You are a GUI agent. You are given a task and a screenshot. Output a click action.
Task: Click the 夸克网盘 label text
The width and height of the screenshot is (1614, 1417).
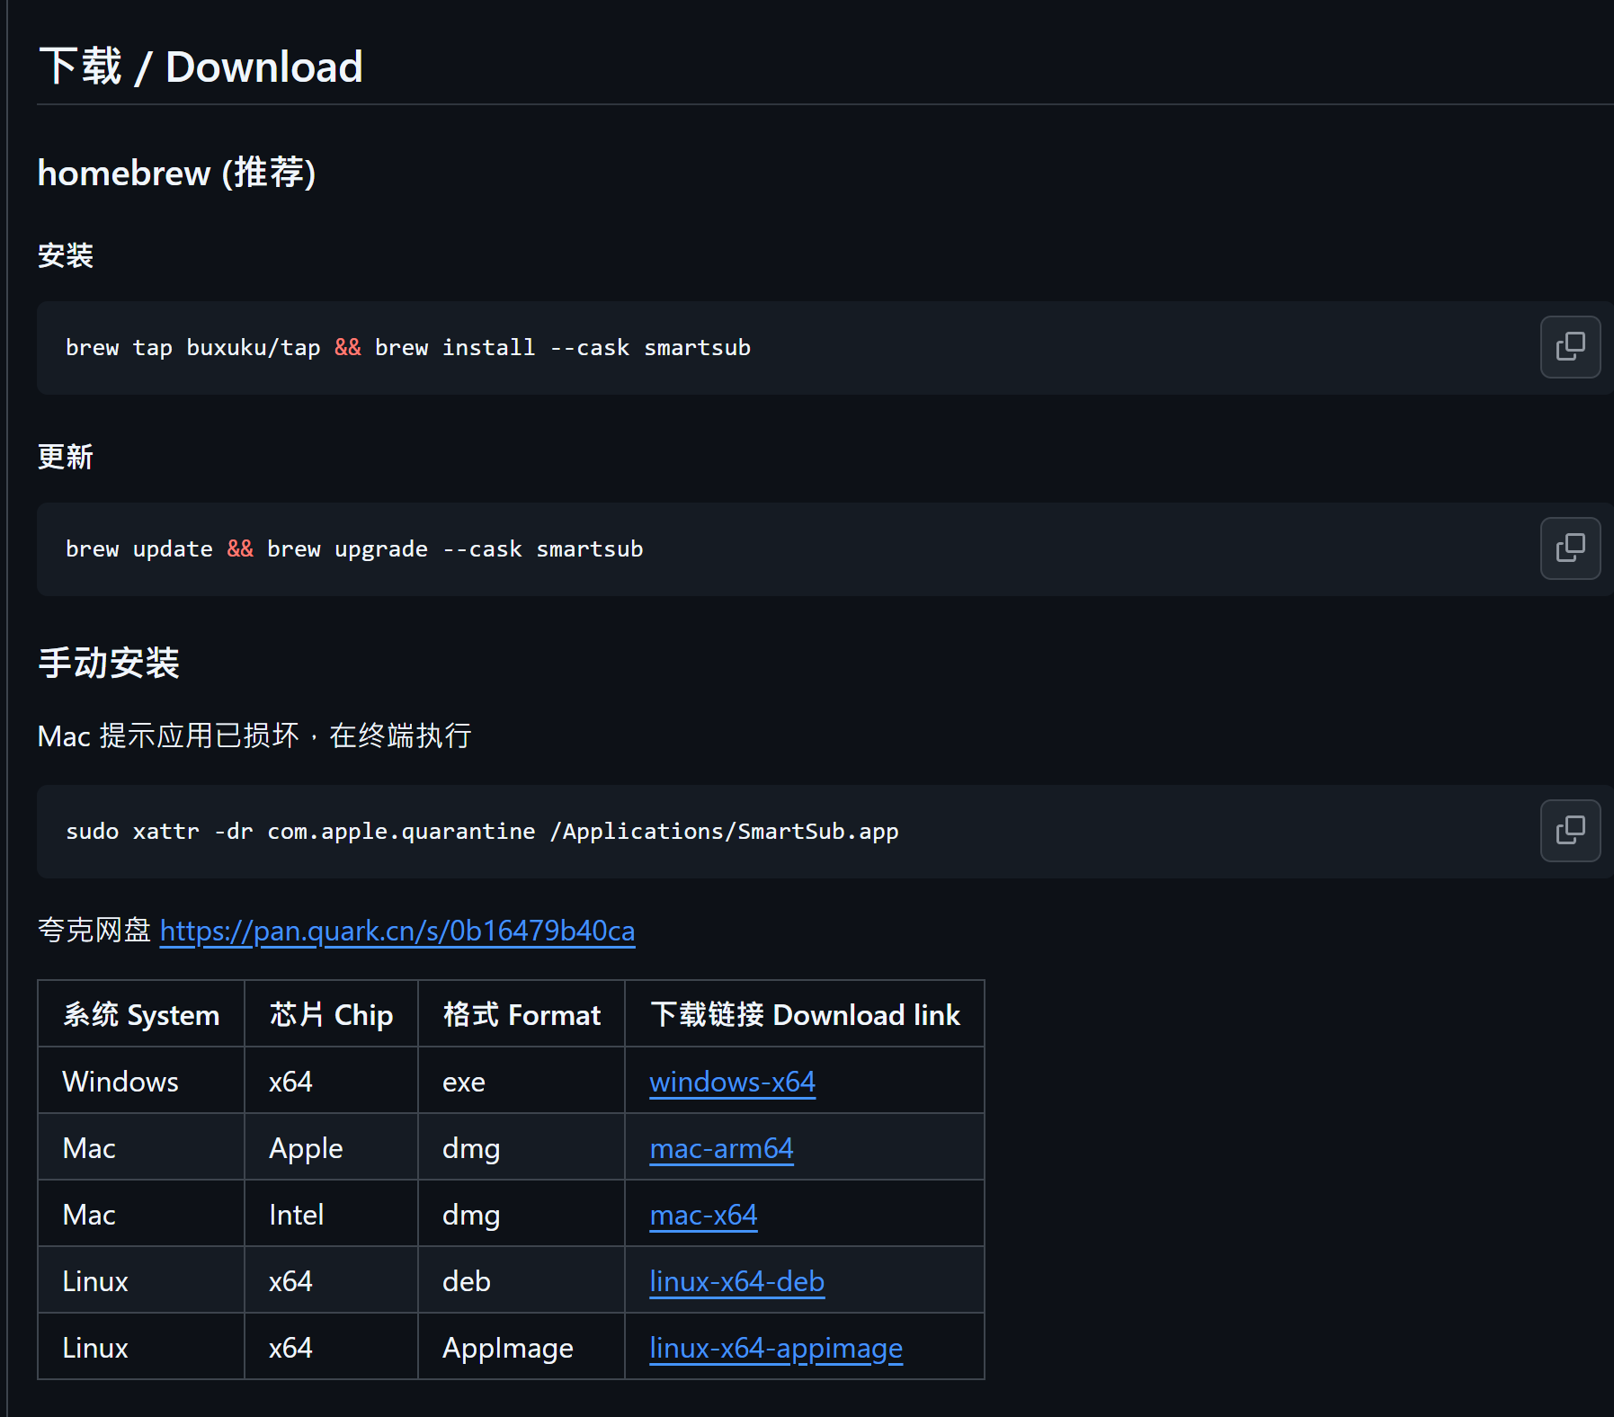pyautogui.click(x=94, y=930)
